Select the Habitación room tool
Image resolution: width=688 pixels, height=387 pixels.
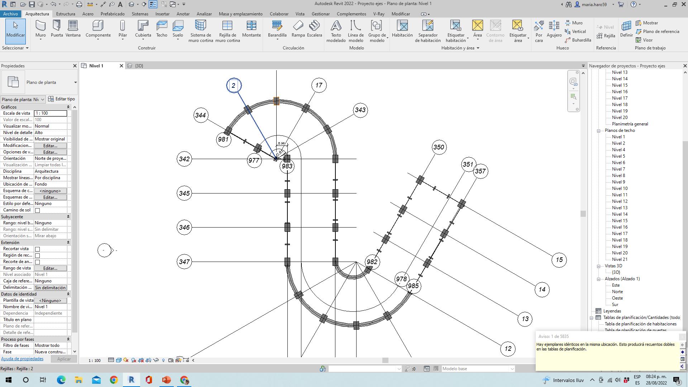(402, 29)
